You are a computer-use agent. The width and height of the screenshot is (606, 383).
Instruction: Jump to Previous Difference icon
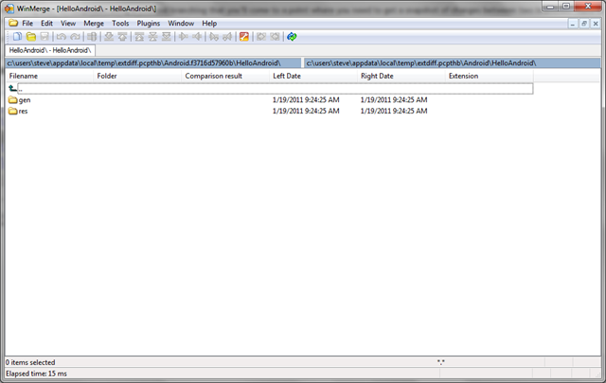(x=122, y=37)
